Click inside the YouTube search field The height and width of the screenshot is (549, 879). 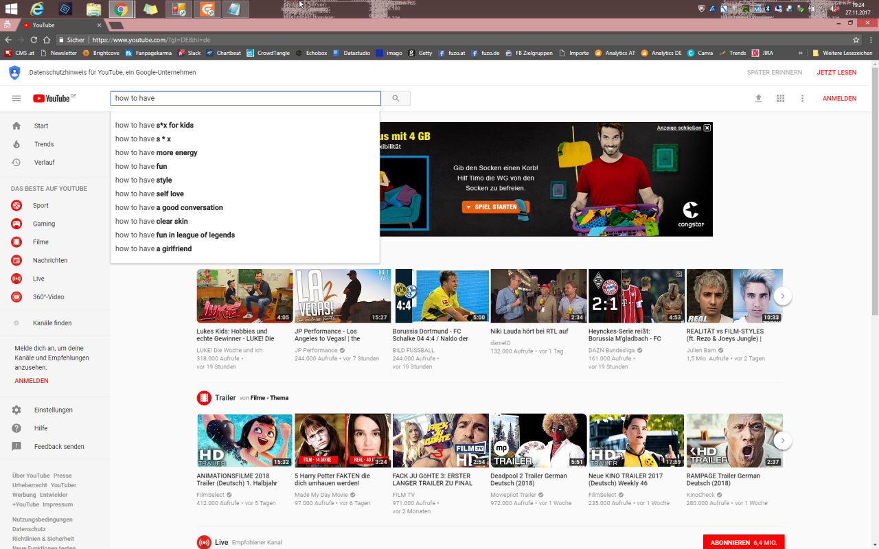[245, 98]
